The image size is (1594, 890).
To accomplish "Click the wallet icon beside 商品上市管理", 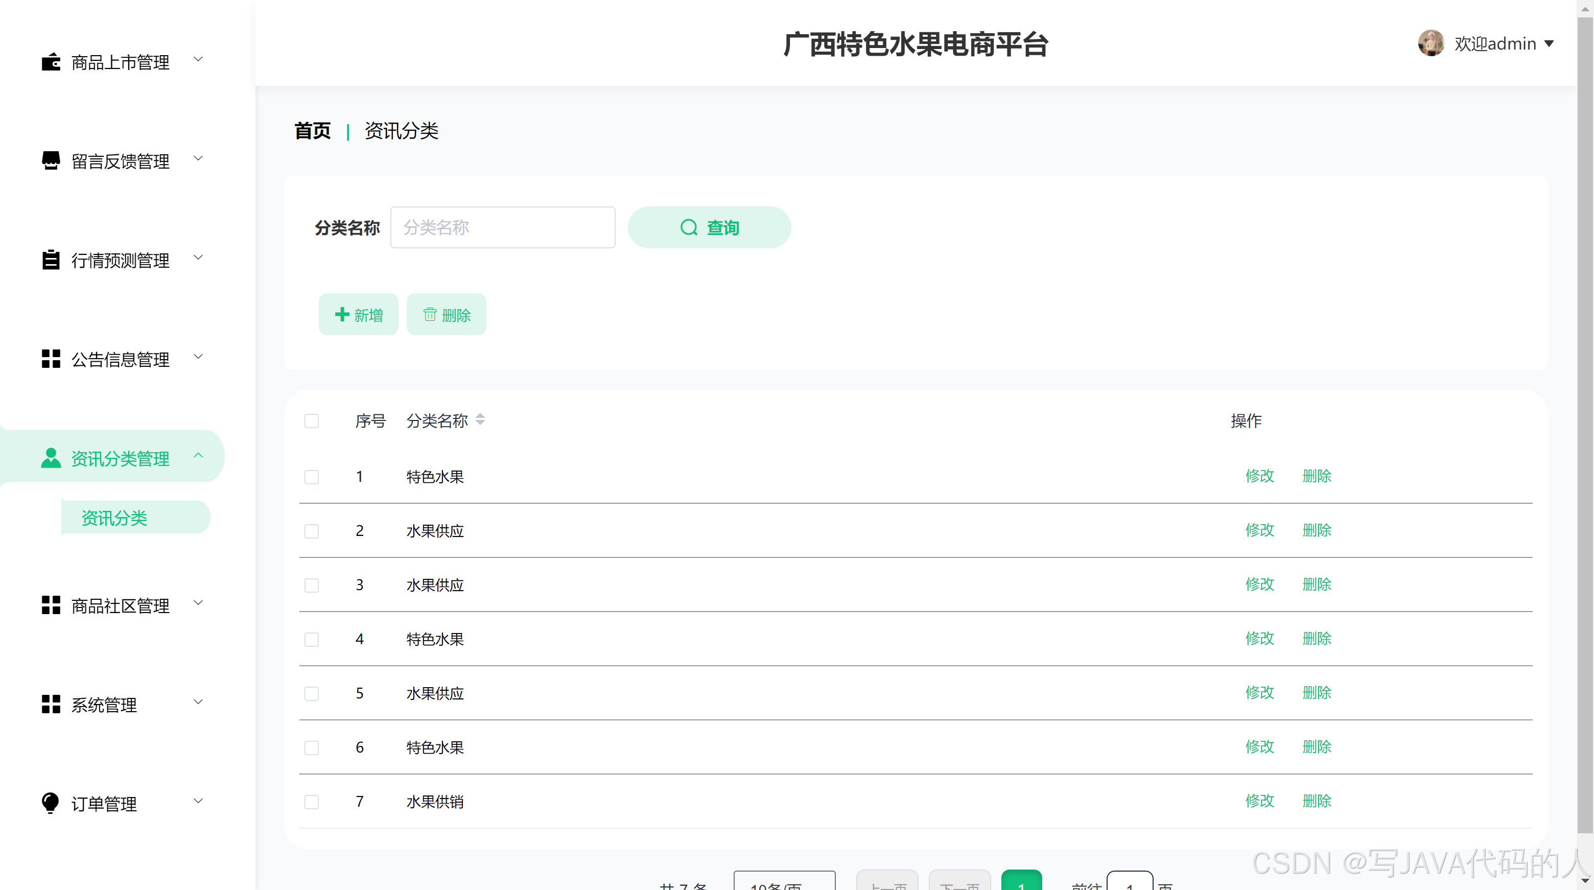I will 51,62.
